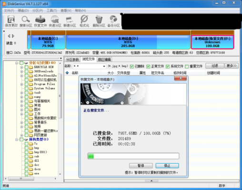Check the box next to 360Downloads folder
The image size is (242, 190).
coord(27,71)
